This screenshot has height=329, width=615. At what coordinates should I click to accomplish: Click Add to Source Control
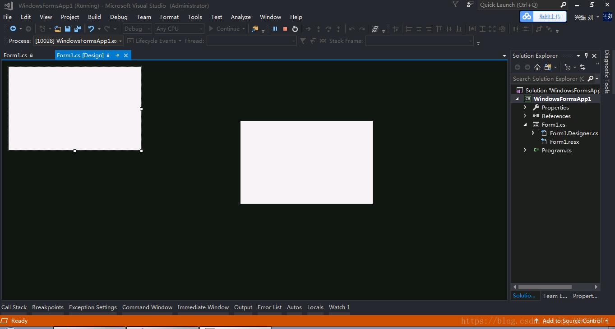(572, 320)
